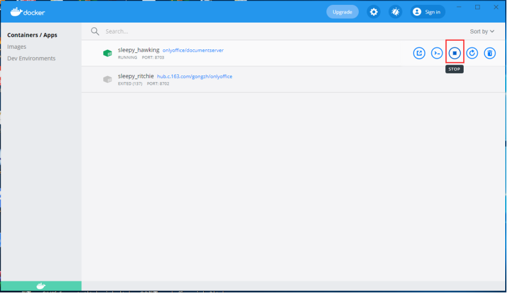This screenshot has width=507, height=293.
Task: Click whale status icon at bottom left
Action: tap(41, 286)
